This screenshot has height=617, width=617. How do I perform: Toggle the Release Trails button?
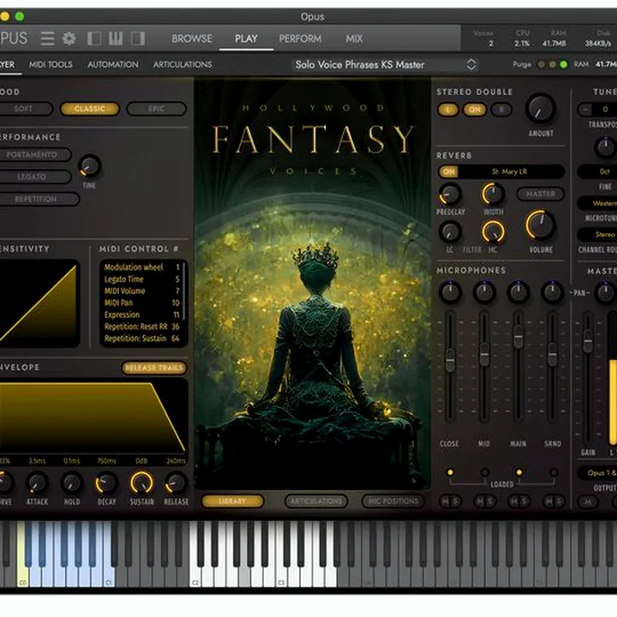tap(154, 368)
